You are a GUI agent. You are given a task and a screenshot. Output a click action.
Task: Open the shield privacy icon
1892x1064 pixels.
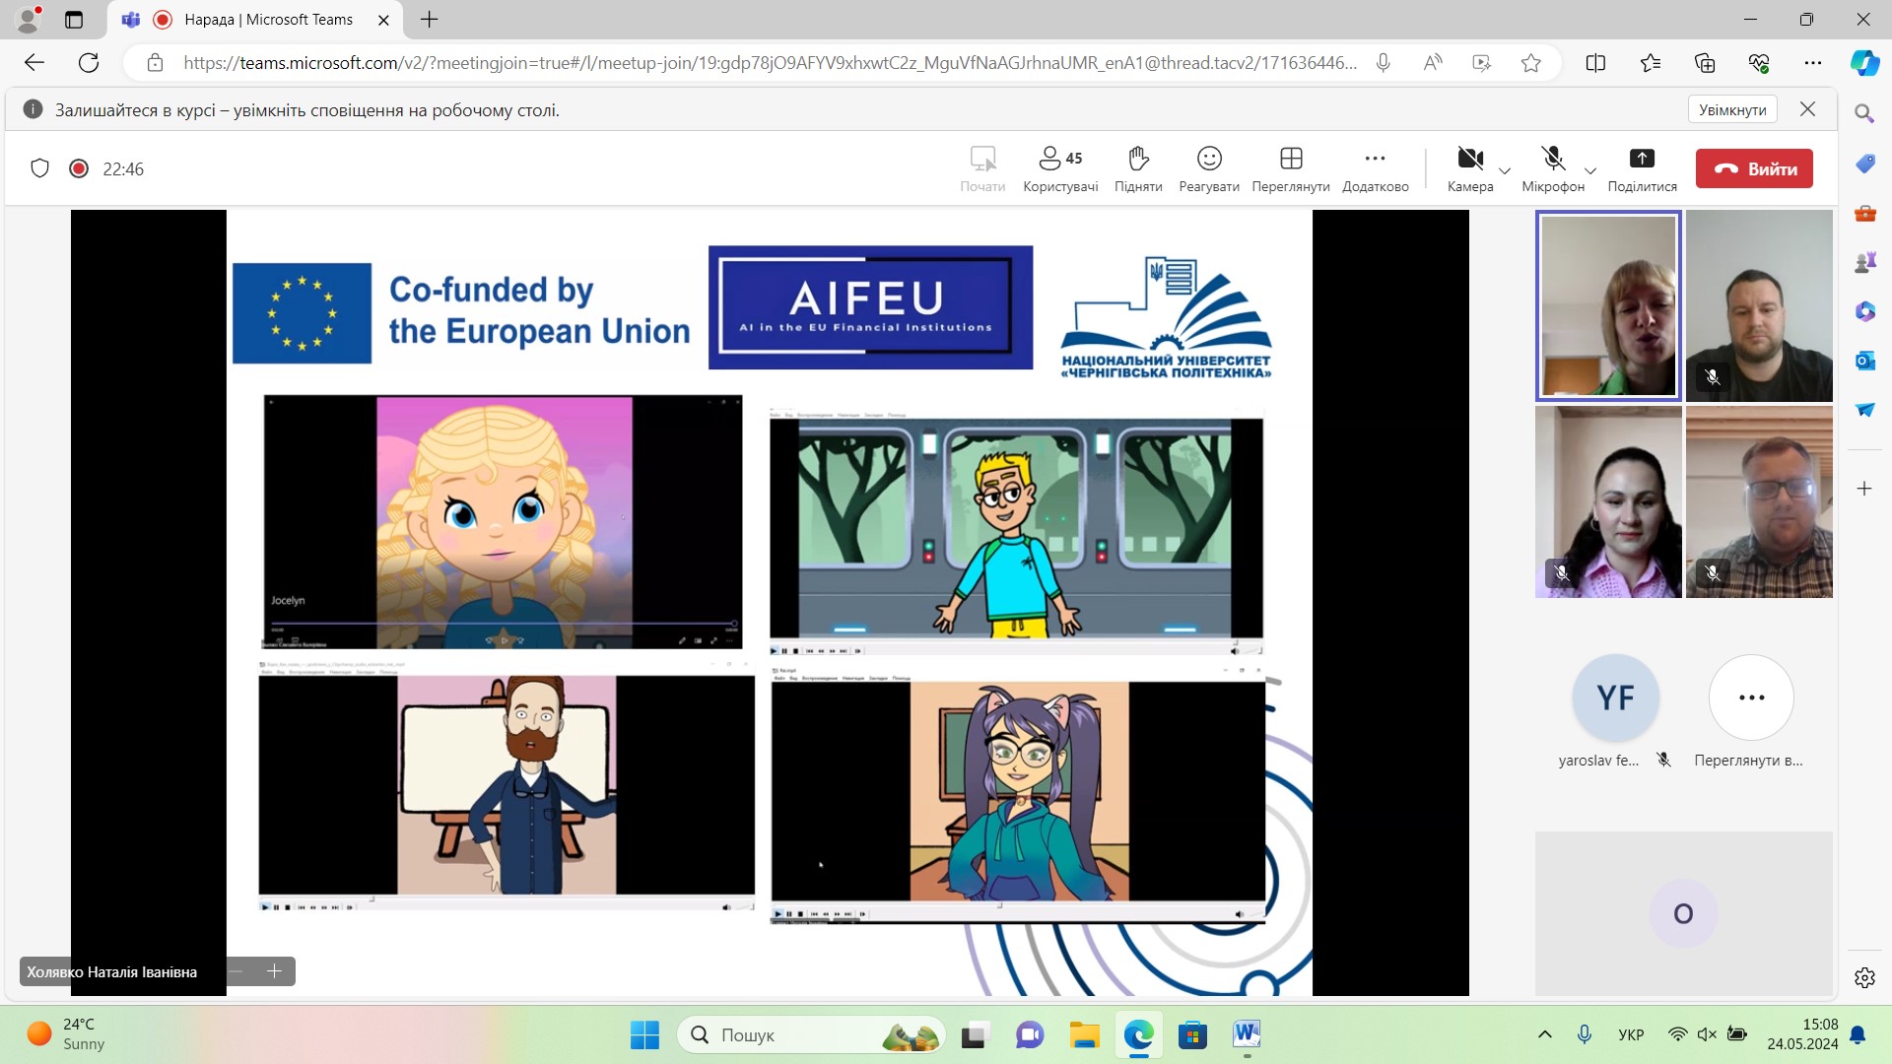click(x=39, y=168)
